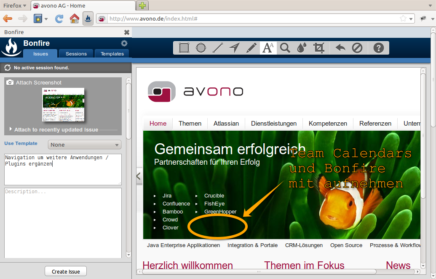Image resolution: width=436 pixels, height=279 pixels.
Task: Switch to the Sessions tab
Action: click(x=76, y=54)
